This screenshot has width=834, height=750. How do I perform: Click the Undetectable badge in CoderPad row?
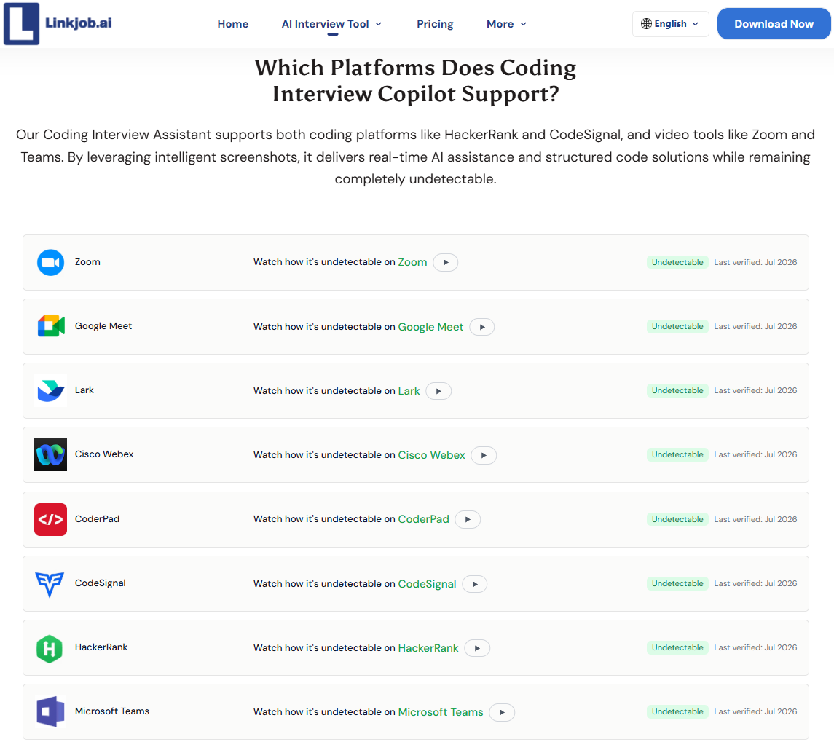click(677, 519)
